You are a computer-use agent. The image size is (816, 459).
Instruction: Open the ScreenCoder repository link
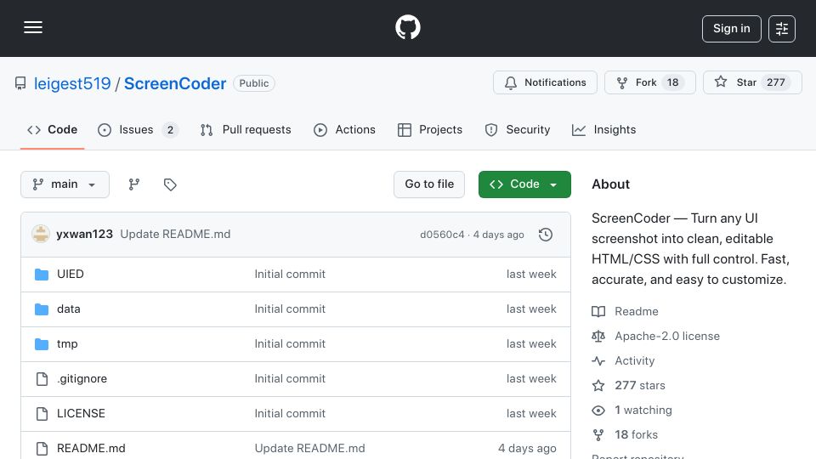tap(175, 83)
